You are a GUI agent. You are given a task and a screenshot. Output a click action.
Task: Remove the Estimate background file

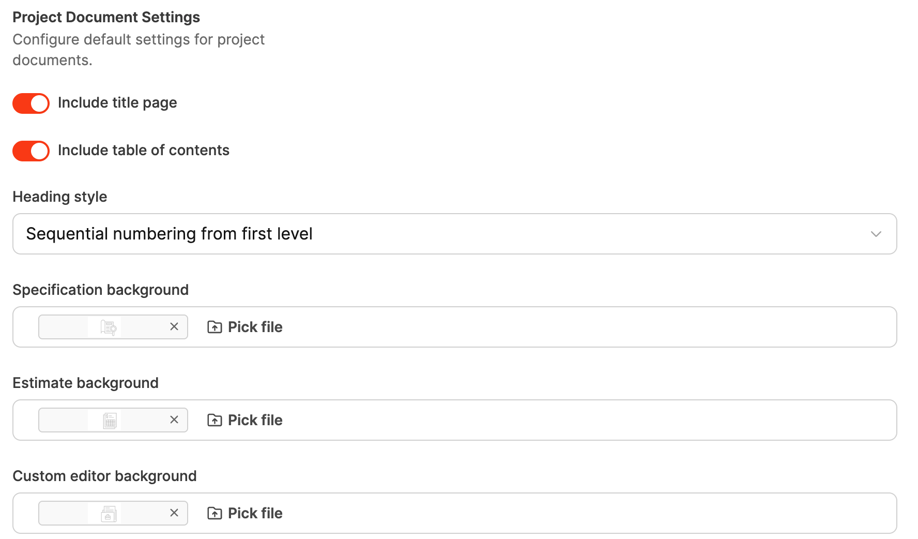pyautogui.click(x=174, y=420)
